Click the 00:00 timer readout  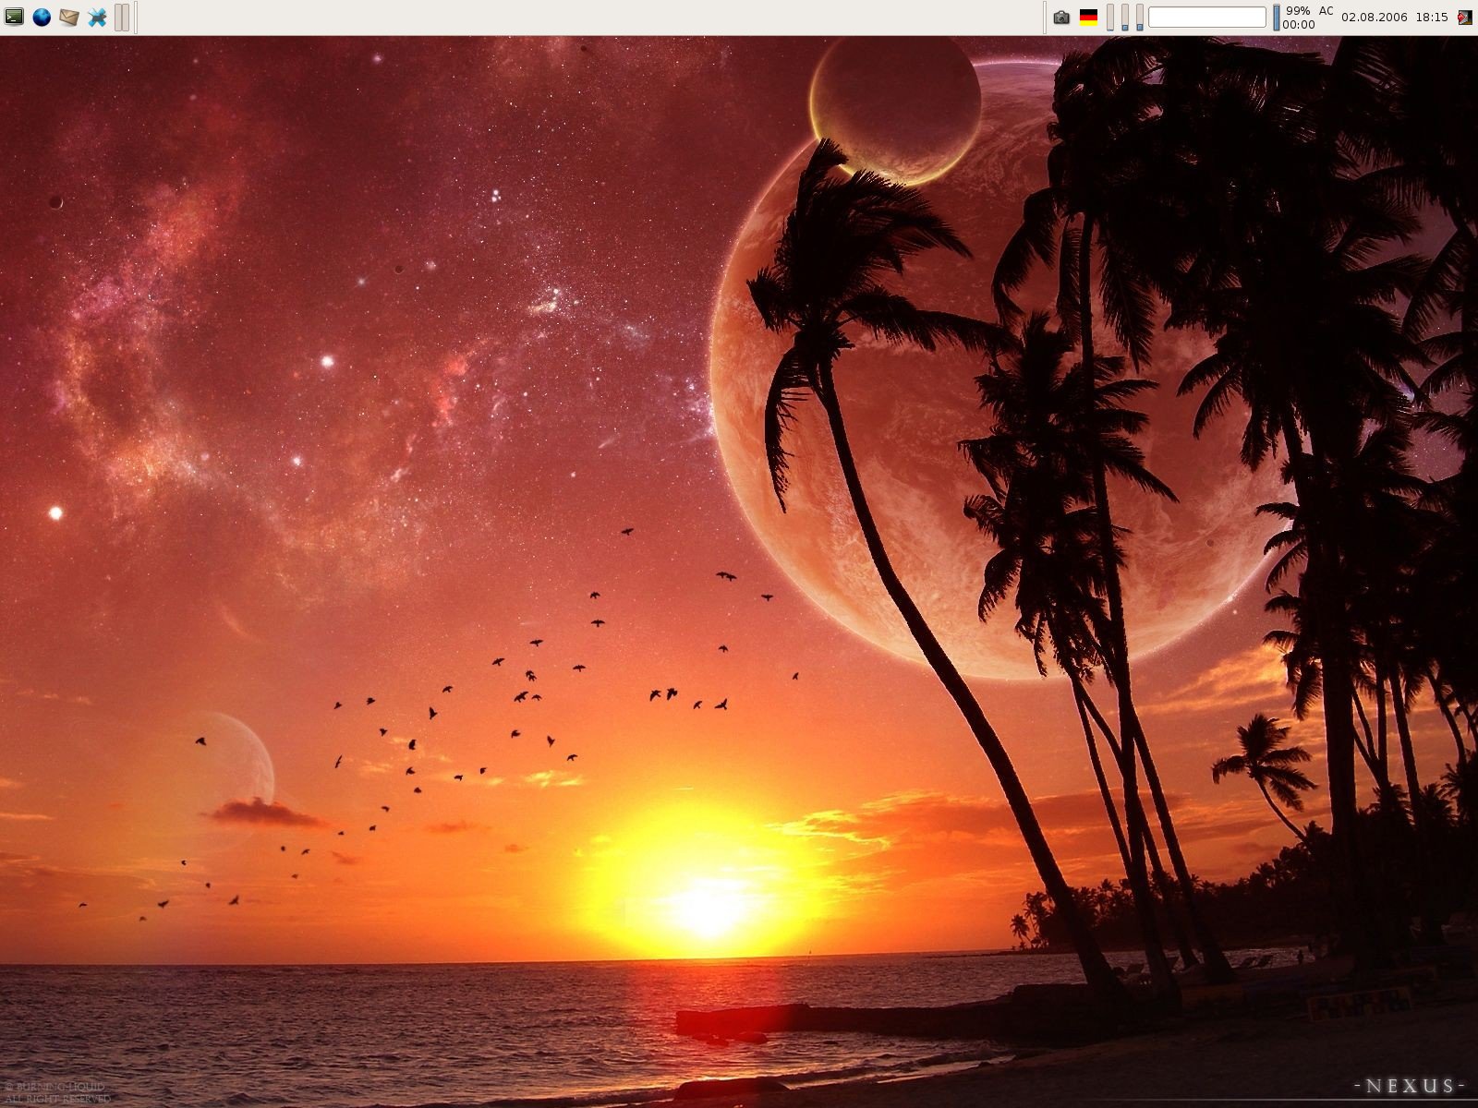coord(1299,24)
